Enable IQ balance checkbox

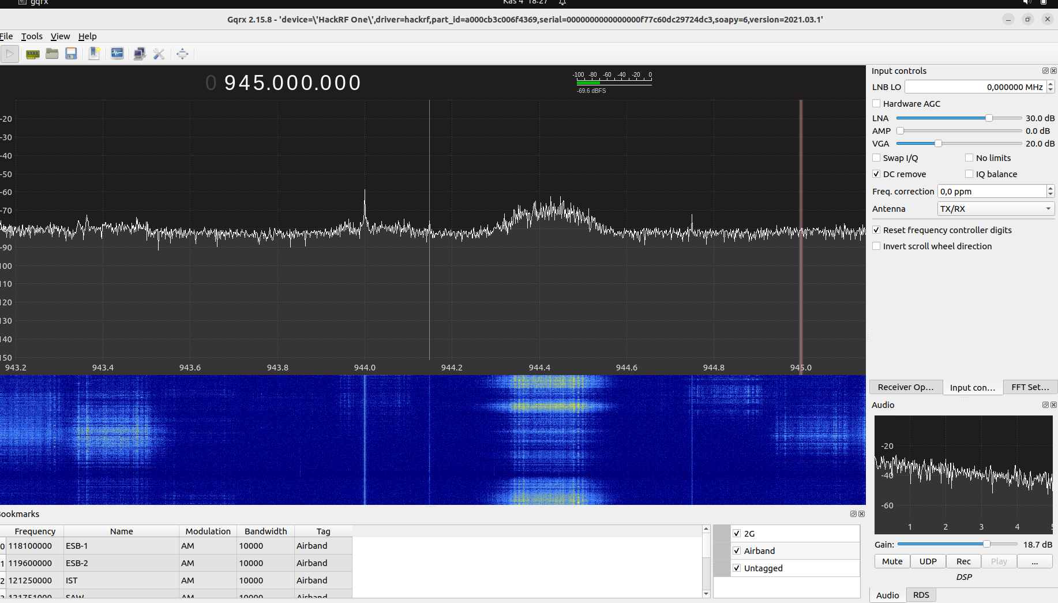[969, 174]
